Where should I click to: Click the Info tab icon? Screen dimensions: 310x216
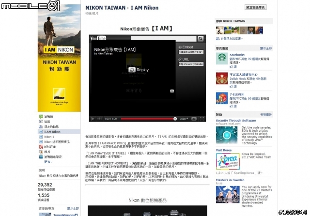click(41, 122)
